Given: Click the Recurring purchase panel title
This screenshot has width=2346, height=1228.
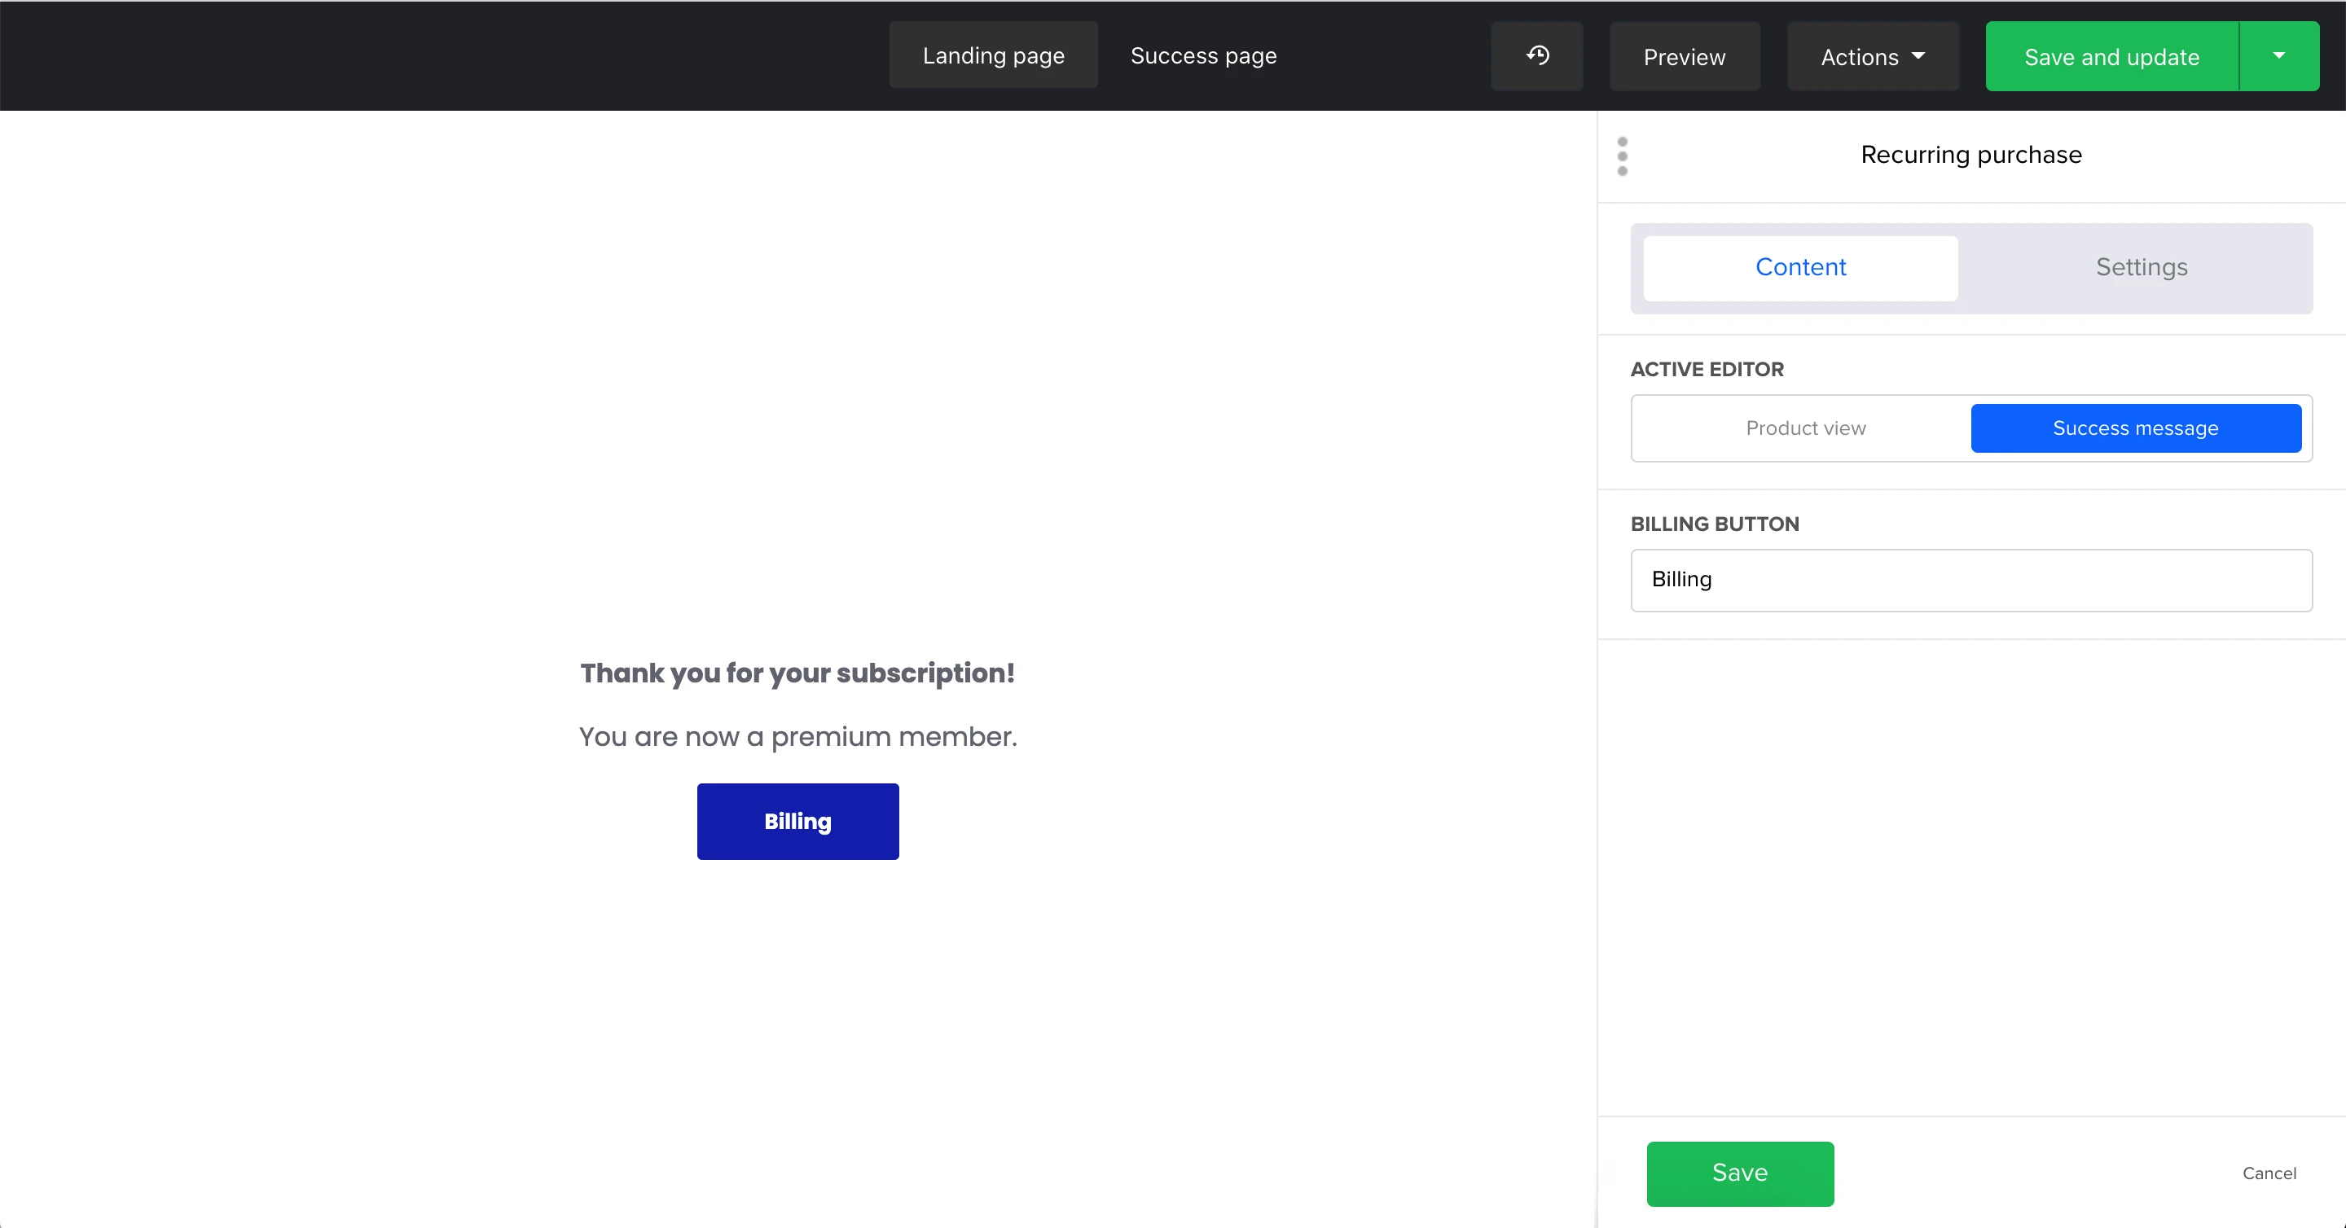Looking at the screenshot, I should [x=1970, y=155].
